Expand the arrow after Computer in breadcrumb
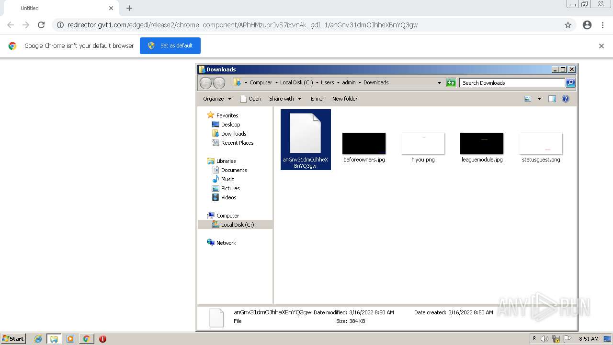 coord(276,82)
